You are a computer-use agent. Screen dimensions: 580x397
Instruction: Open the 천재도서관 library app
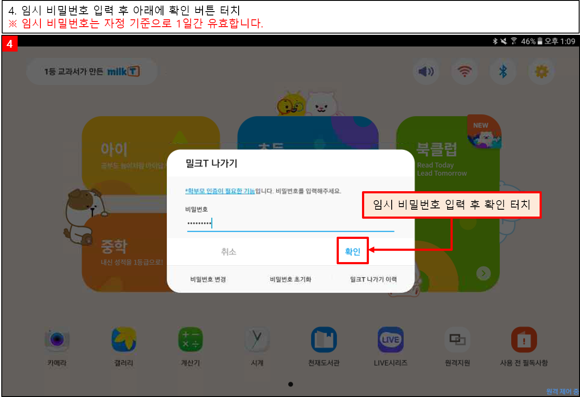[x=324, y=340]
